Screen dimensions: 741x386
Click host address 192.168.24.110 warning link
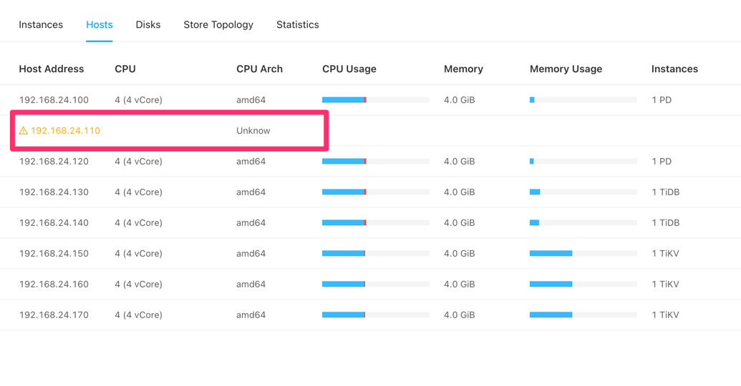point(65,131)
